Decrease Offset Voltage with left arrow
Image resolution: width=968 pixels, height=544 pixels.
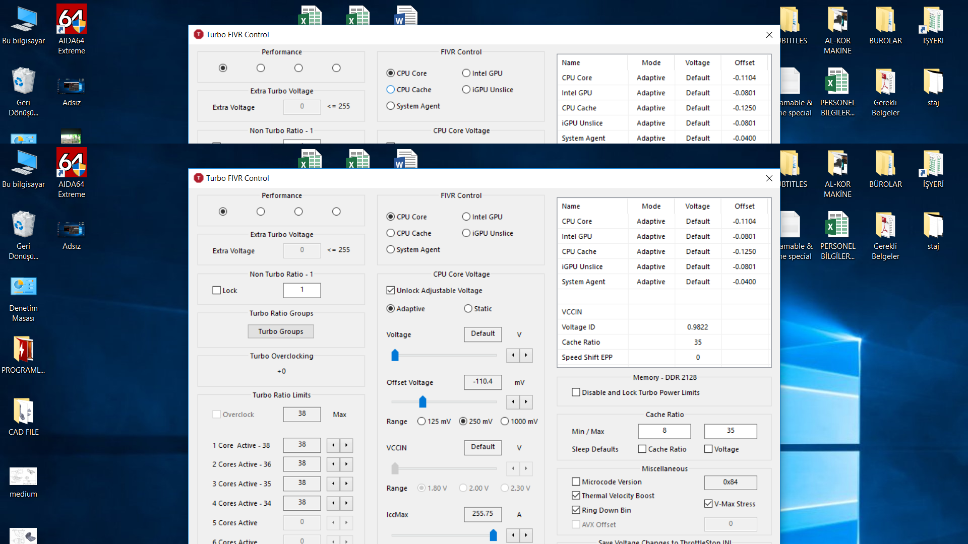[513, 402]
